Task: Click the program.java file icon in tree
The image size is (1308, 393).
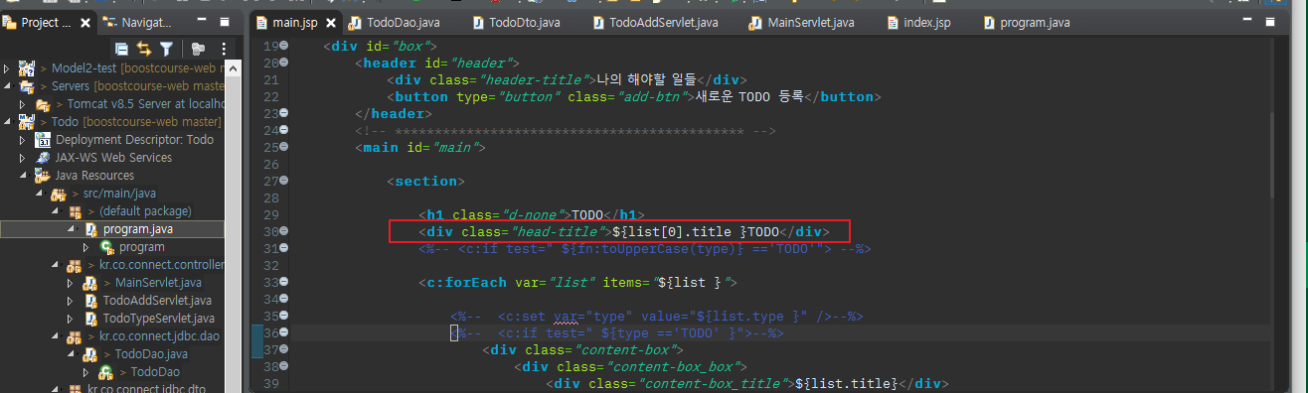Action: pyautogui.click(x=90, y=229)
